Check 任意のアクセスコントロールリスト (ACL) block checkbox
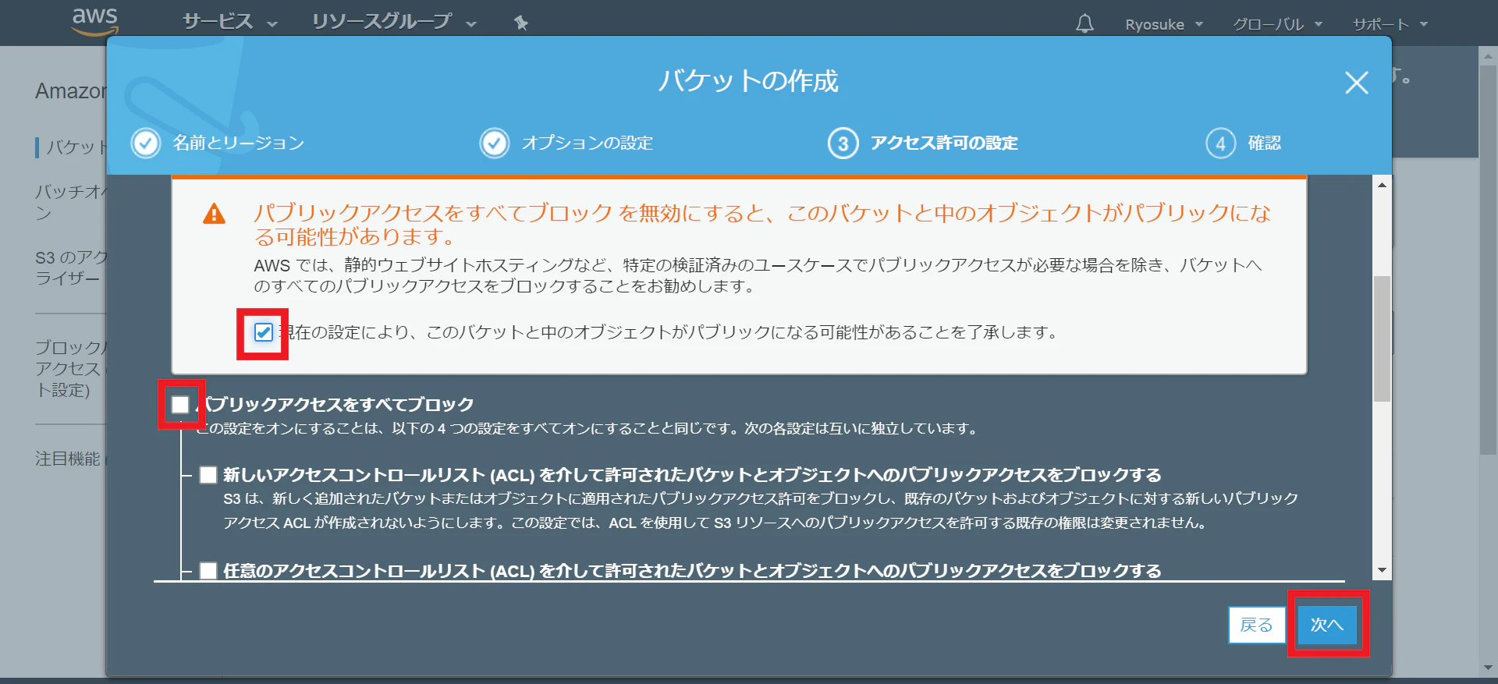1498x684 pixels. pyautogui.click(x=208, y=571)
